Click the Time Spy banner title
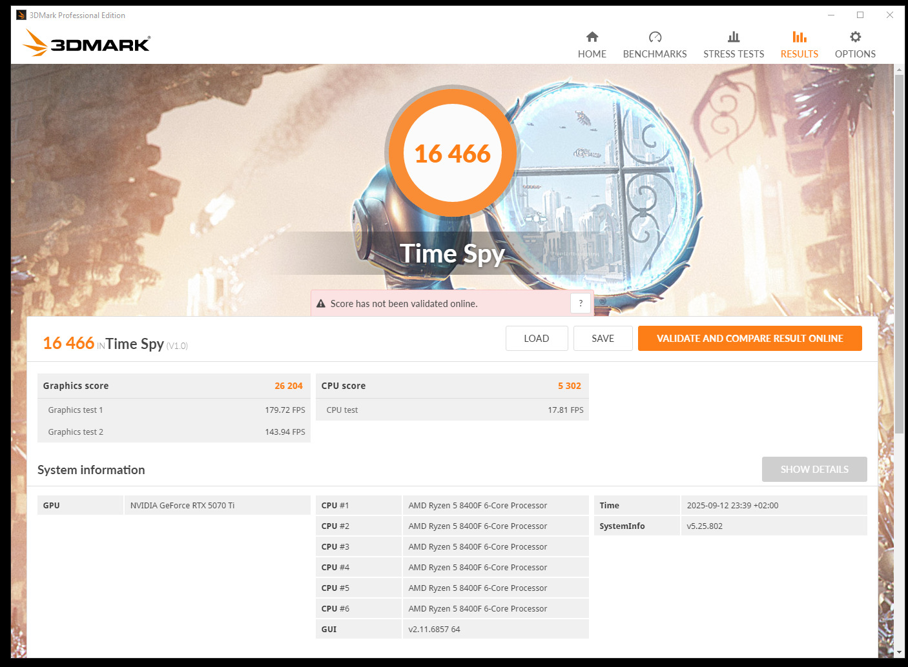 click(452, 254)
